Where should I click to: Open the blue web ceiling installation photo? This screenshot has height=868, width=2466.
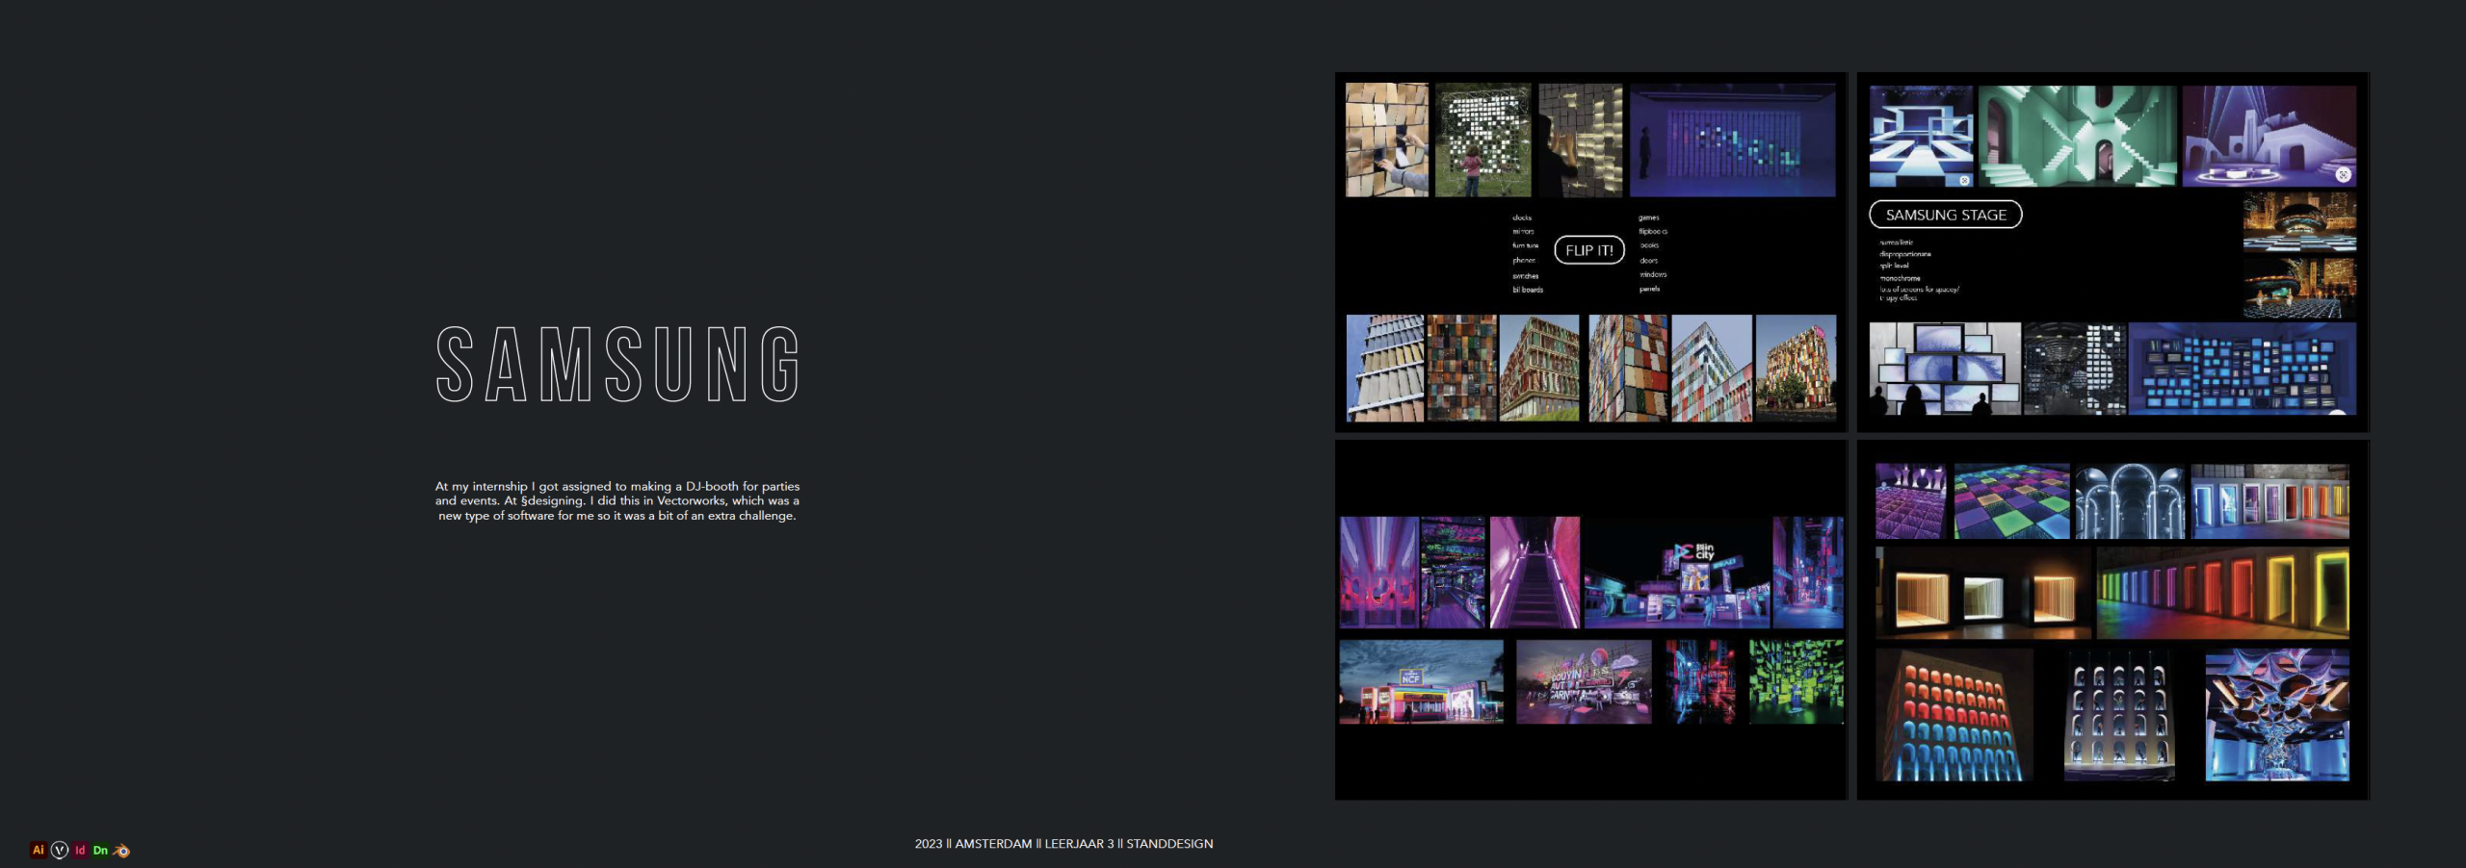click(x=2277, y=715)
